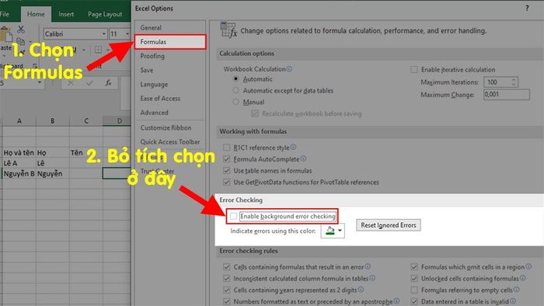Viewport: 544px width, 306px height.
Task: Click cell containing Lê A
Action: 19,163
